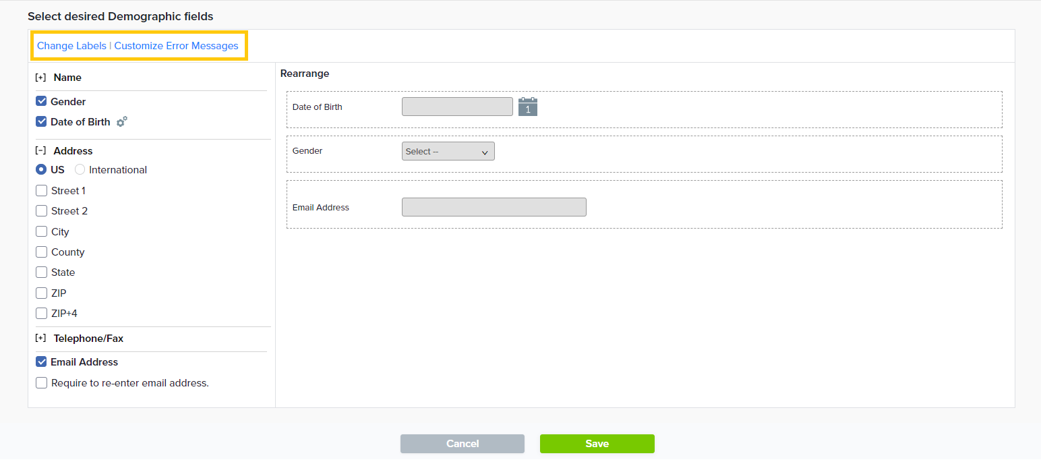Select the US address radio button

pyautogui.click(x=42, y=170)
